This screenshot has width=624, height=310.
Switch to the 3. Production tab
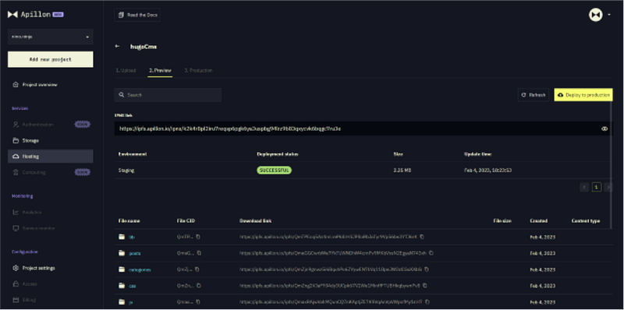pos(198,70)
